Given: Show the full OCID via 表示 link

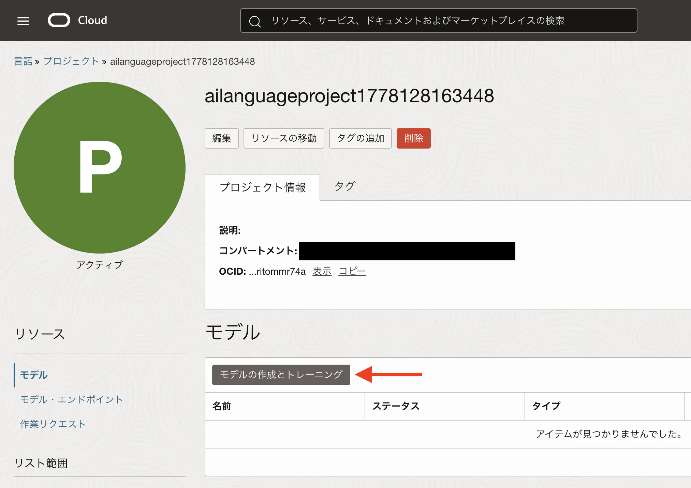Looking at the screenshot, I should pos(322,271).
